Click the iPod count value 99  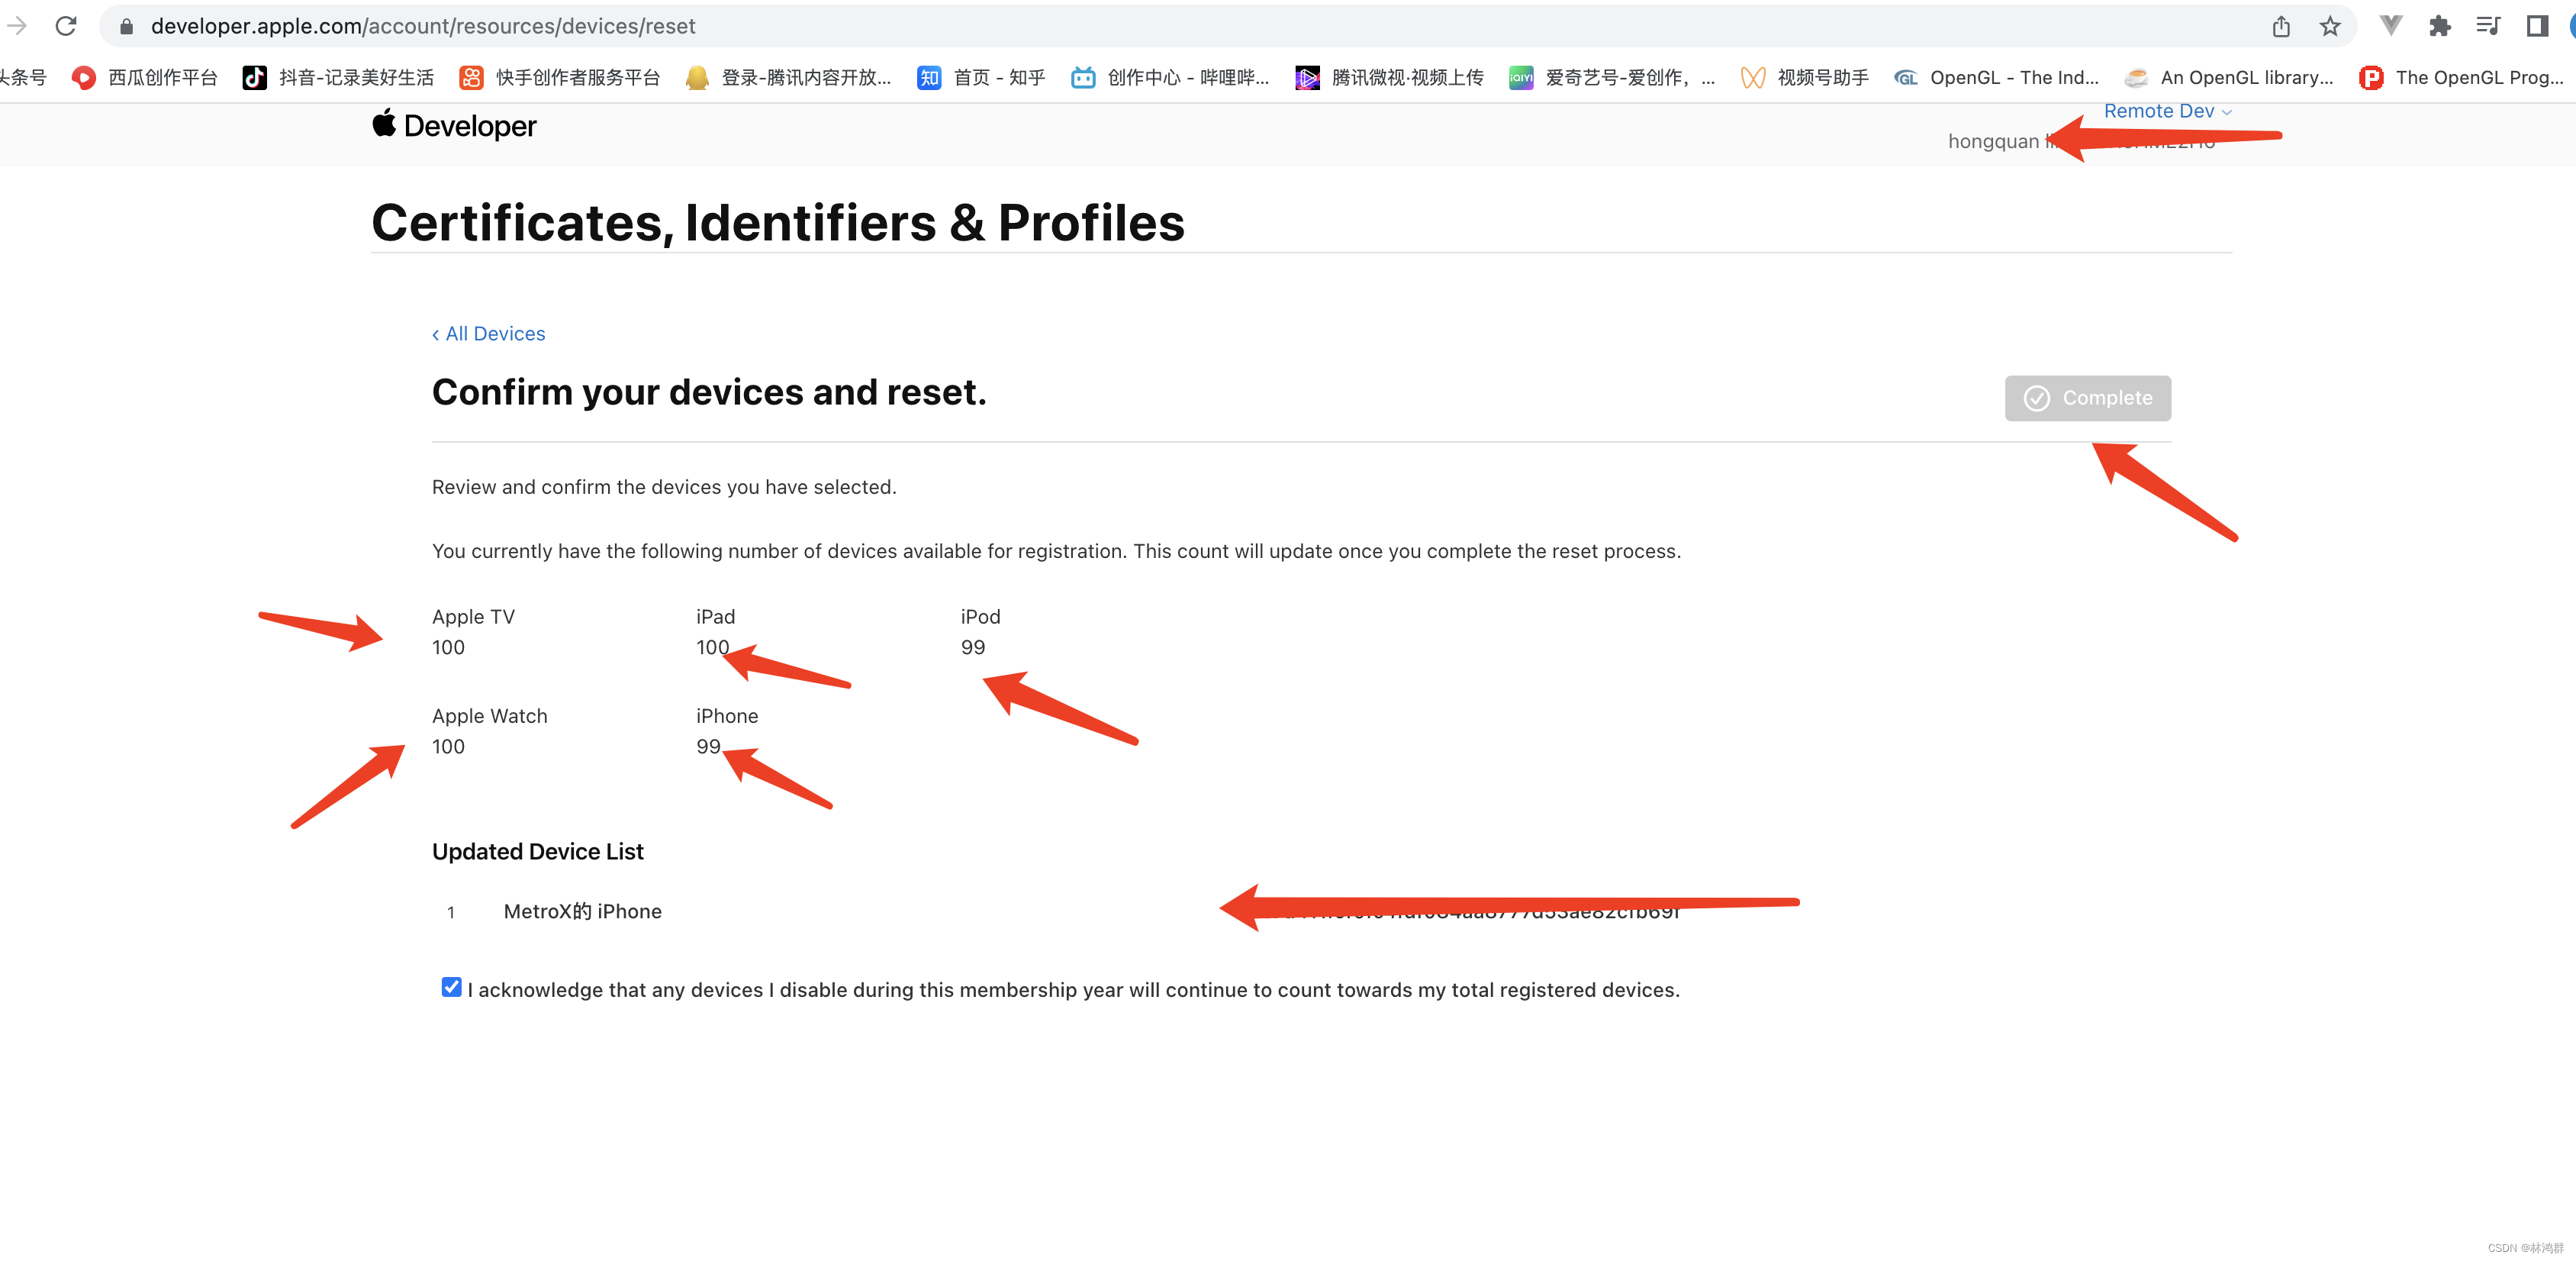click(x=973, y=648)
